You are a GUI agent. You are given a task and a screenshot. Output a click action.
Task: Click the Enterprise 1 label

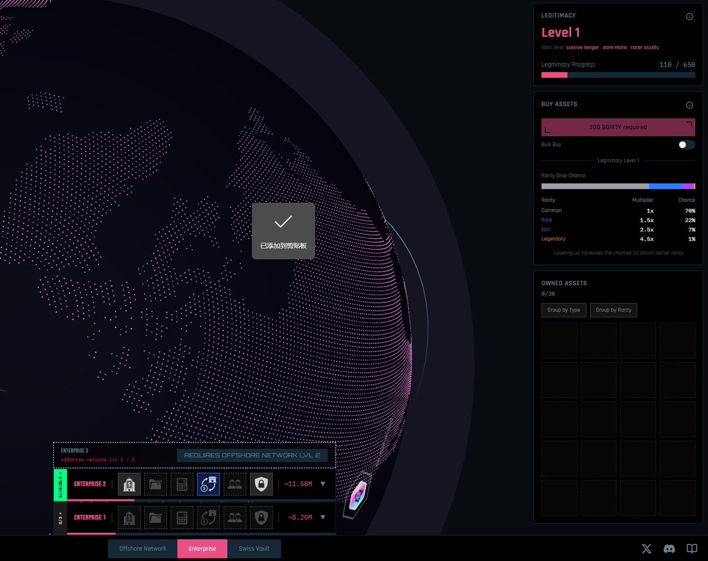pyautogui.click(x=90, y=517)
